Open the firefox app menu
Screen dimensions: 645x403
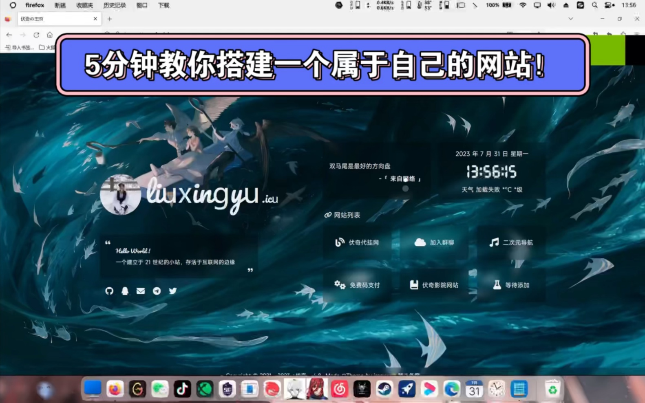(x=35, y=5)
